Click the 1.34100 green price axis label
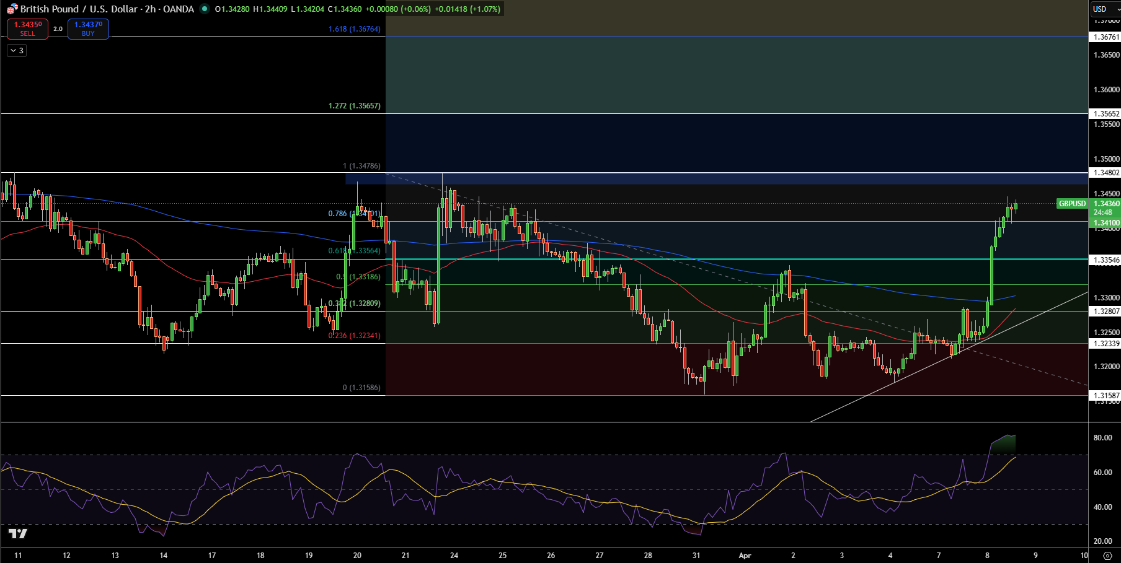 (x=1105, y=223)
